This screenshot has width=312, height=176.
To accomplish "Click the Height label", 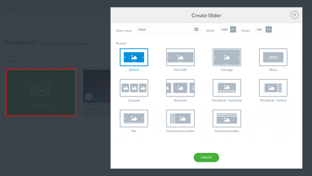I will (x=245, y=31).
